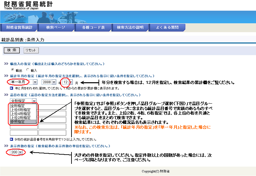Open the 検索方法の説明 tab
Screen dimensions: 256x176
(130, 27)
